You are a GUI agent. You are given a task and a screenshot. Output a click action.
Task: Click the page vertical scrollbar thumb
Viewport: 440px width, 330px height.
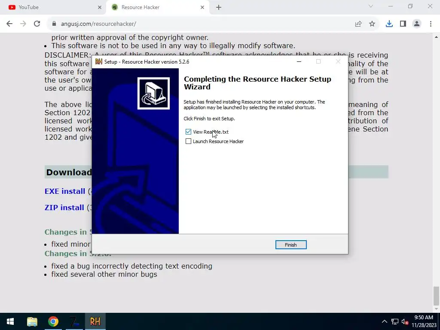(437, 296)
